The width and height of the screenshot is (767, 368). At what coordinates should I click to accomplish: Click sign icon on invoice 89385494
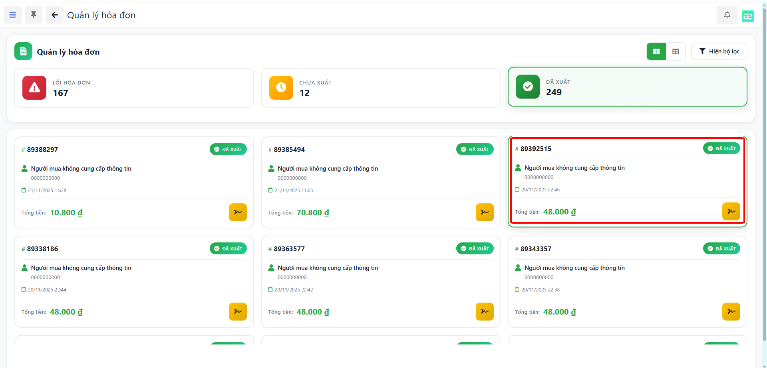pos(485,212)
